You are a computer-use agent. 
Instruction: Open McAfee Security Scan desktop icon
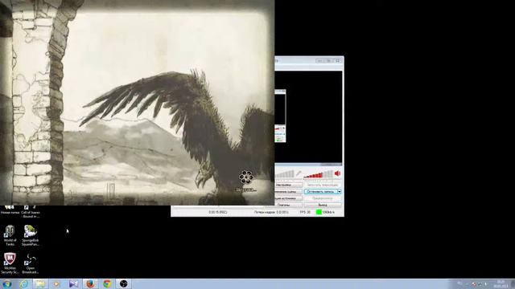(10, 263)
